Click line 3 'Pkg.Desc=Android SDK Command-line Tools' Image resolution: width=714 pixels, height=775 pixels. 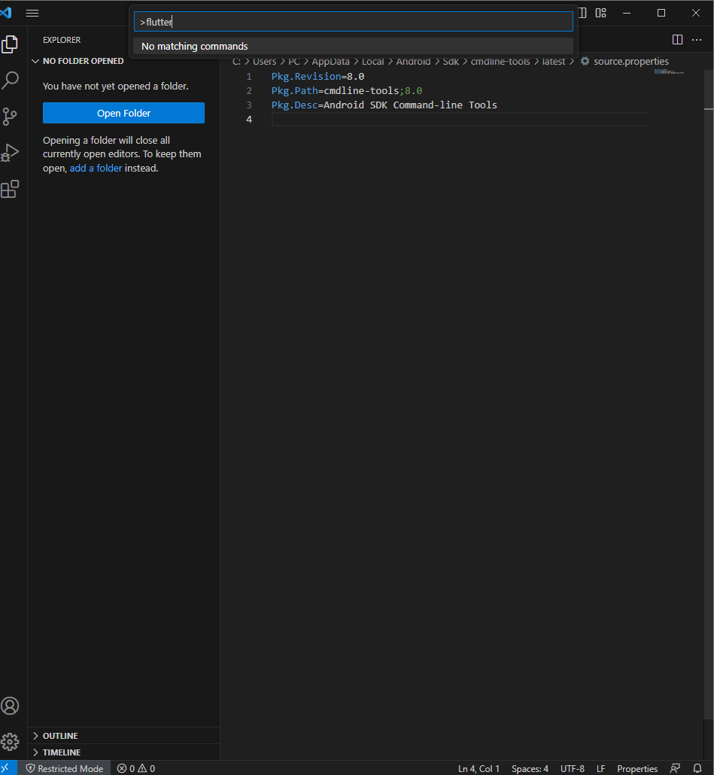384,105
